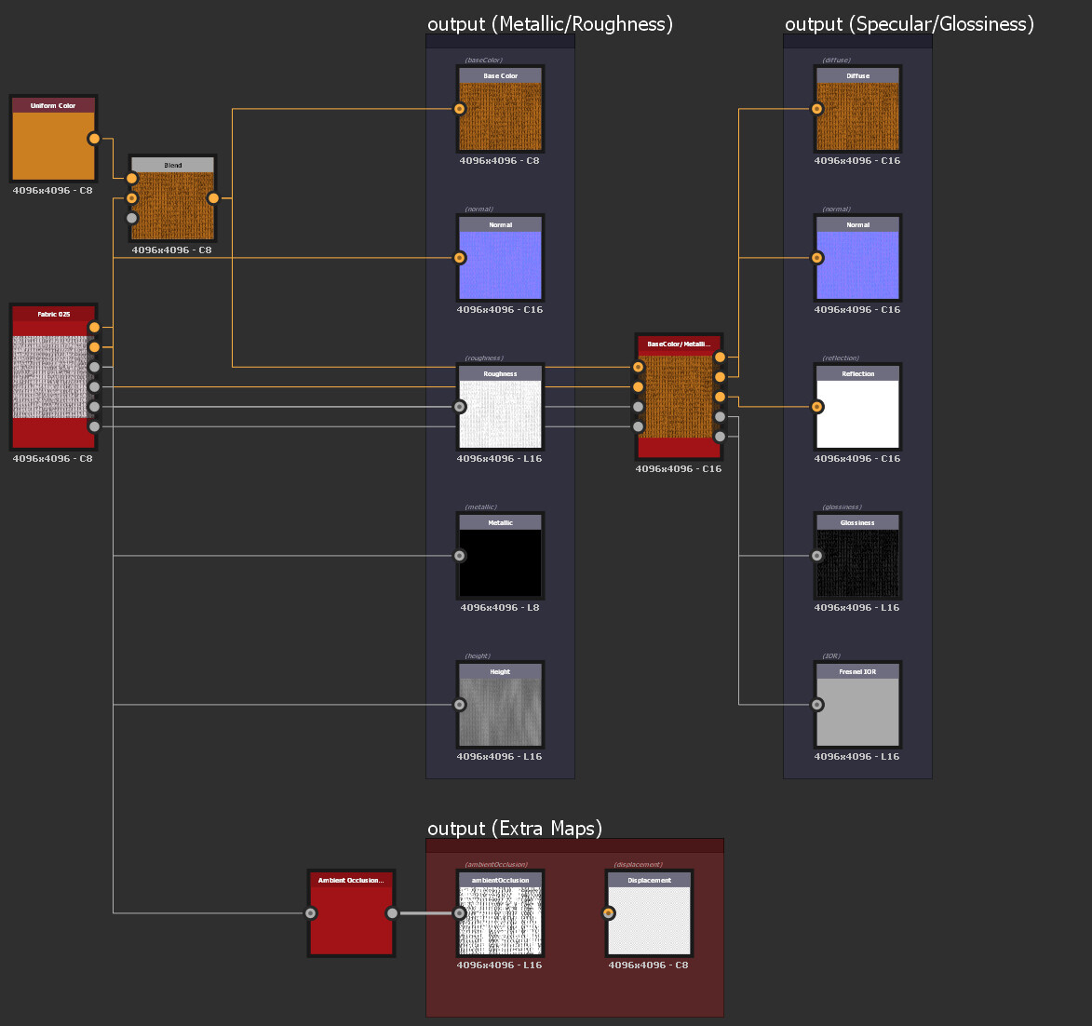Select the Height output node
The image size is (1092, 1026).
(500, 705)
